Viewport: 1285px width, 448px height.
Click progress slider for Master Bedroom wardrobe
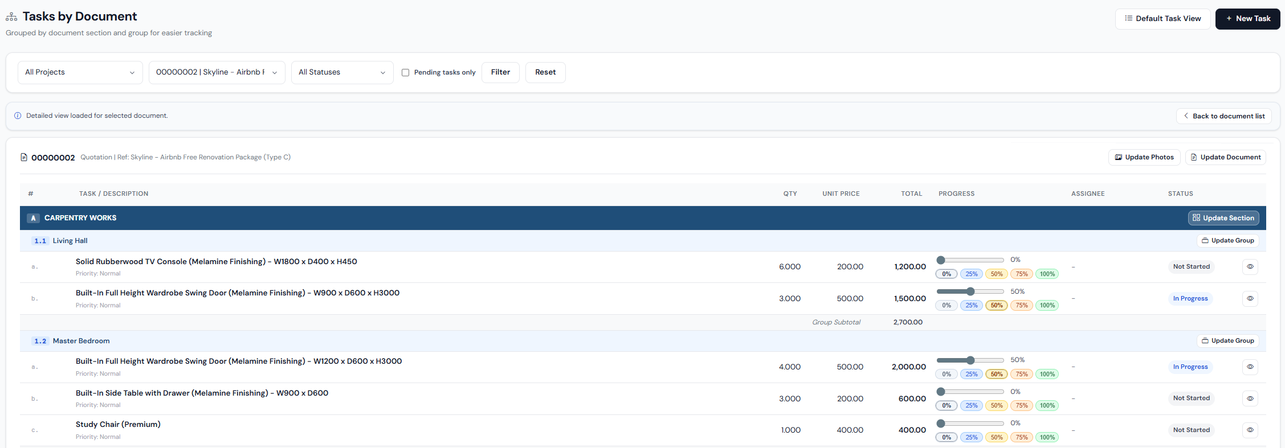click(970, 360)
